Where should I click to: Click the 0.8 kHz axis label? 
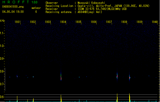point(2,71)
